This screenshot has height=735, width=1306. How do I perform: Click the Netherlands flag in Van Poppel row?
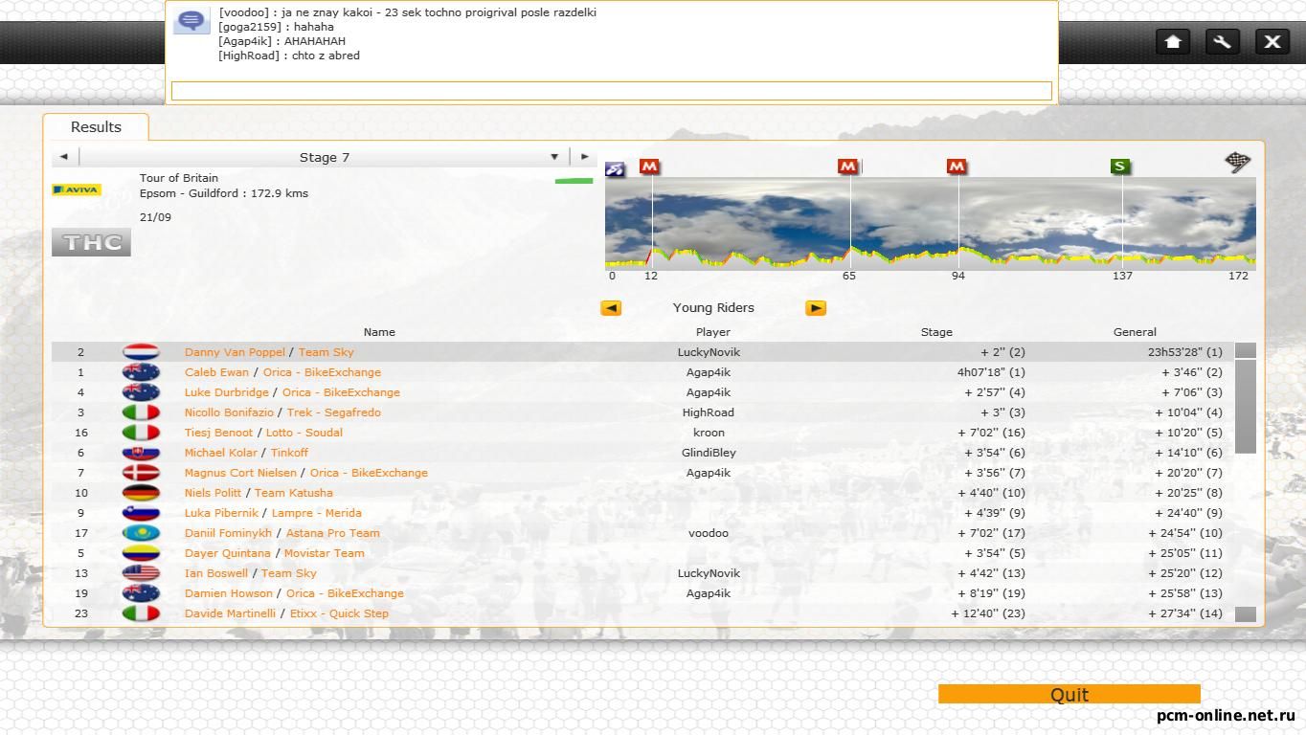click(141, 352)
